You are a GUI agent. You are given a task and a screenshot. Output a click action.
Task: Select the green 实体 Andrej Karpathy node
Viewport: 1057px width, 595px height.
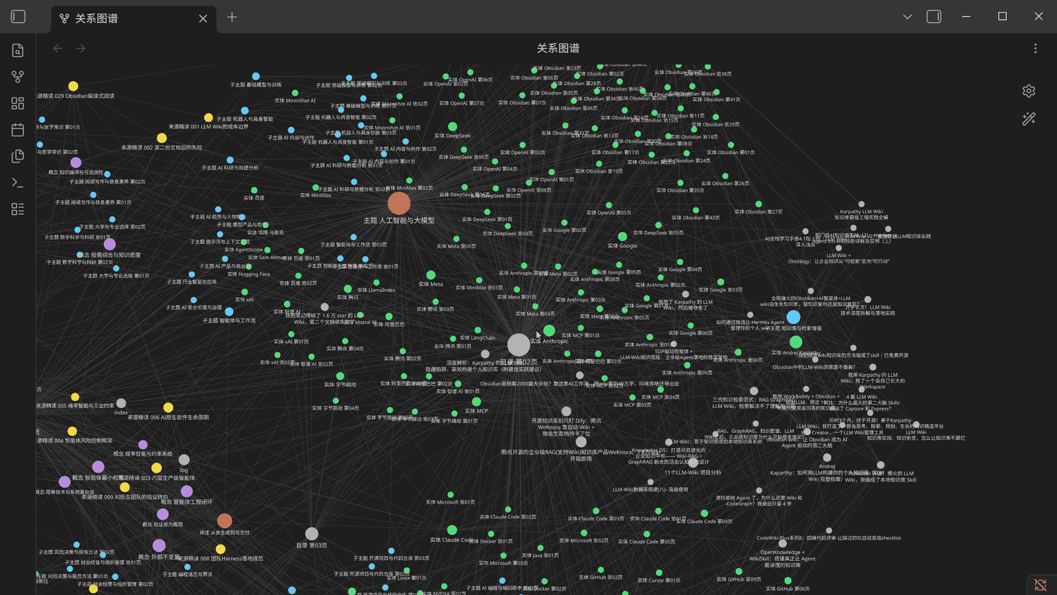796,342
